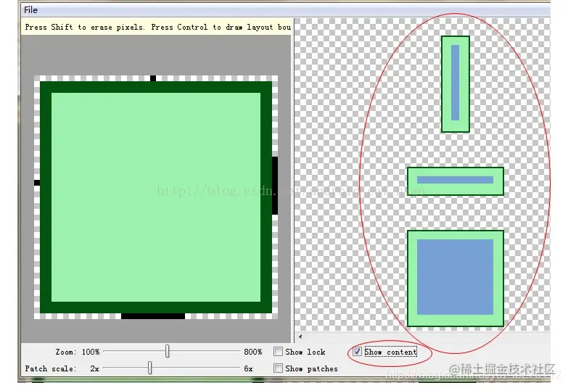Click the '6x' patch scale label
The height and width of the screenshot is (388, 568).
point(248,368)
